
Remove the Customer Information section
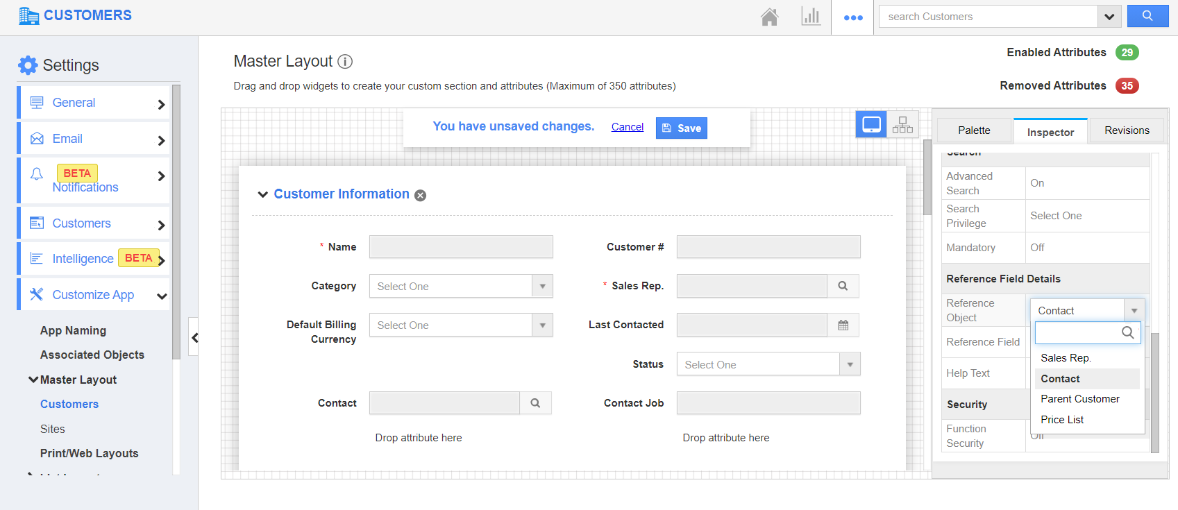[x=420, y=196]
